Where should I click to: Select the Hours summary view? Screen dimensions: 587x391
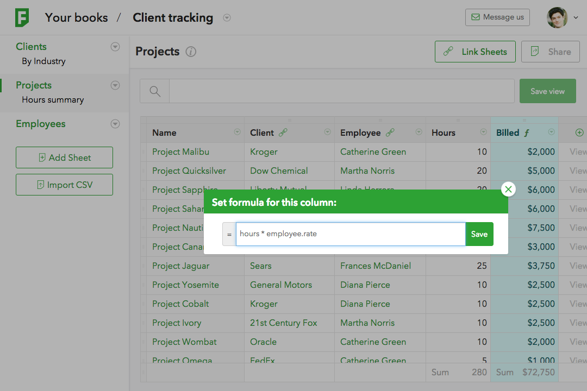coord(53,99)
